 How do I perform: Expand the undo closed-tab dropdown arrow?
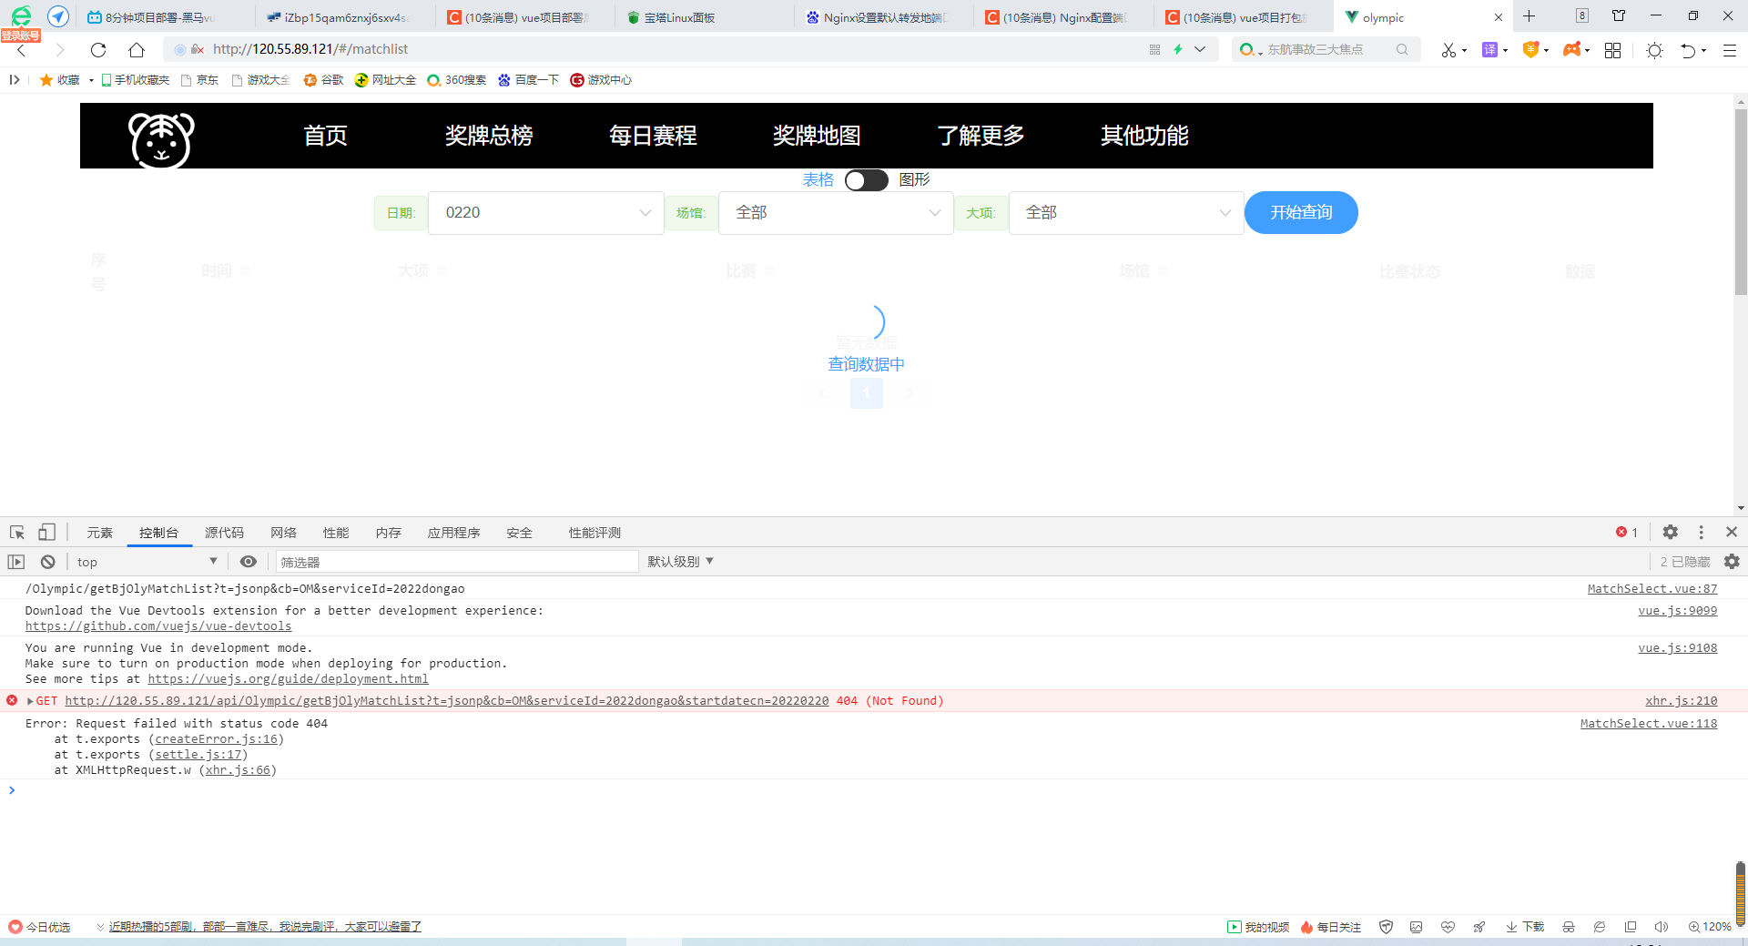(1703, 51)
